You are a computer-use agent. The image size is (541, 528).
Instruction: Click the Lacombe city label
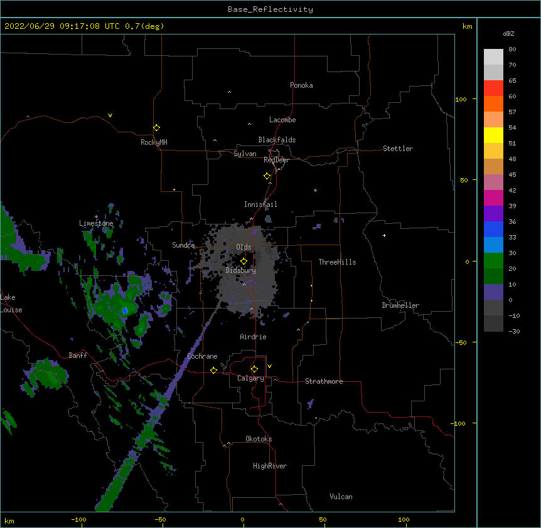[282, 120]
